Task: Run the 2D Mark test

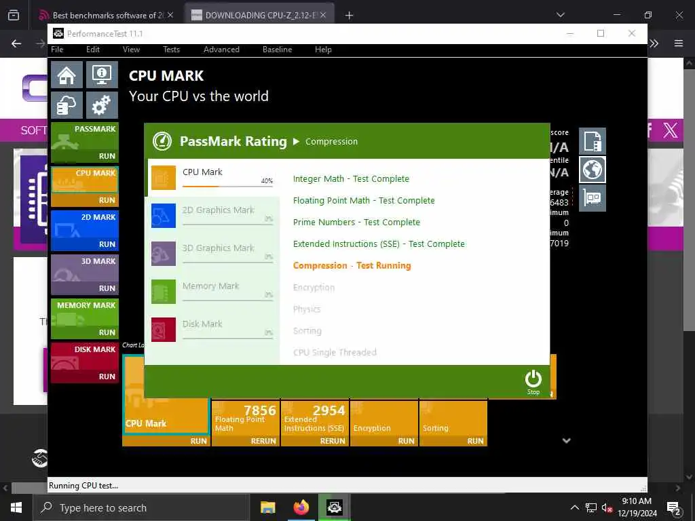Action: [x=107, y=244]
